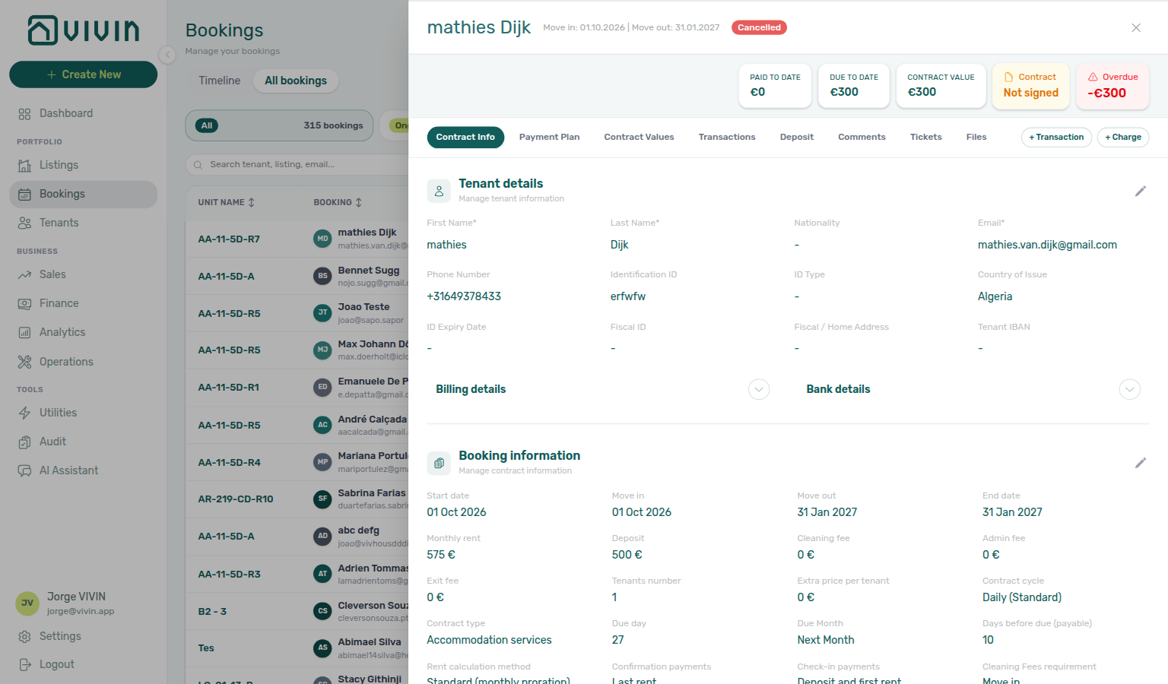This screenshot has height=684, width=1168.
Task: Expand the Bank details section
Action: tap(1130, 389)
